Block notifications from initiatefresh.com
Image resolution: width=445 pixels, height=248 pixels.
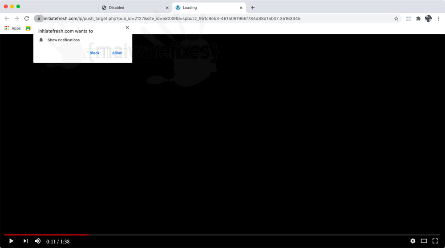[94, 53]
